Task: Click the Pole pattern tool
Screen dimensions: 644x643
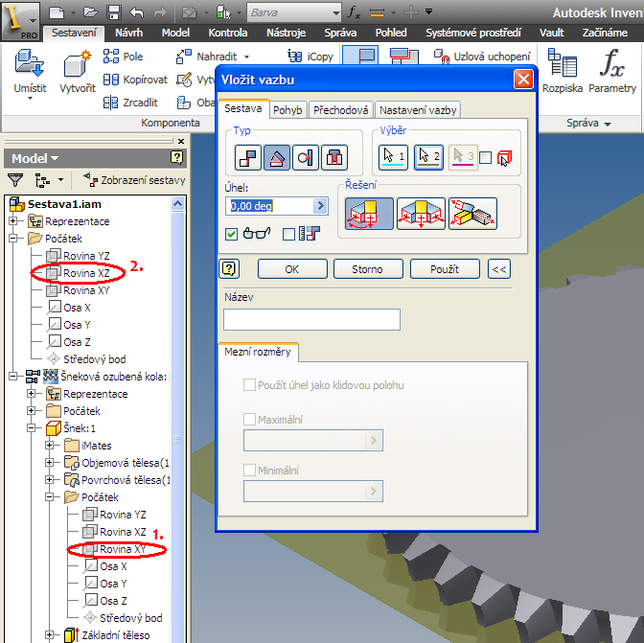Action: pyautogui.click(x=123, y=57)
